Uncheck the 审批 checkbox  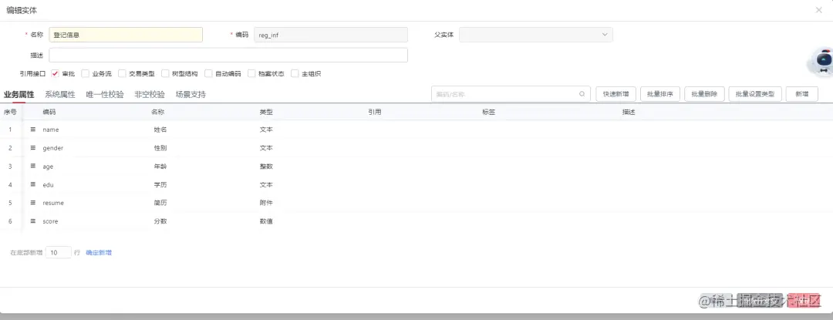tap(56, 74)
